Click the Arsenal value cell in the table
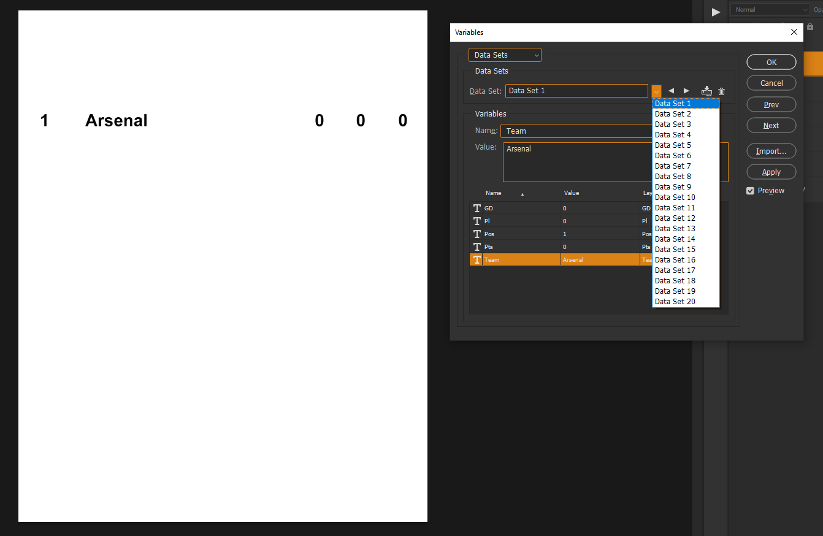823x536 pixels. click(600, 260)
